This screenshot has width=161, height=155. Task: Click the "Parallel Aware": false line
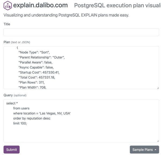pos(35,62)
